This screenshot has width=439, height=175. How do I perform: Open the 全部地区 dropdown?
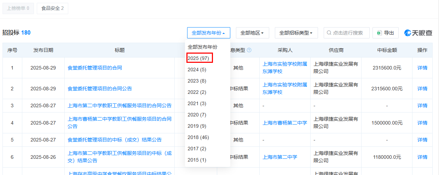252,33
